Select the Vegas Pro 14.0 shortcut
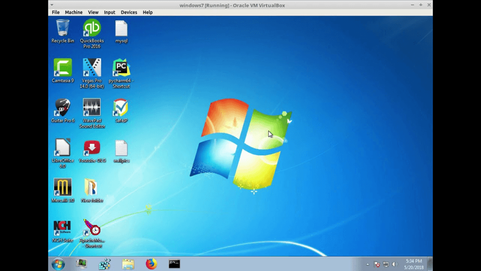 (92, 68)
